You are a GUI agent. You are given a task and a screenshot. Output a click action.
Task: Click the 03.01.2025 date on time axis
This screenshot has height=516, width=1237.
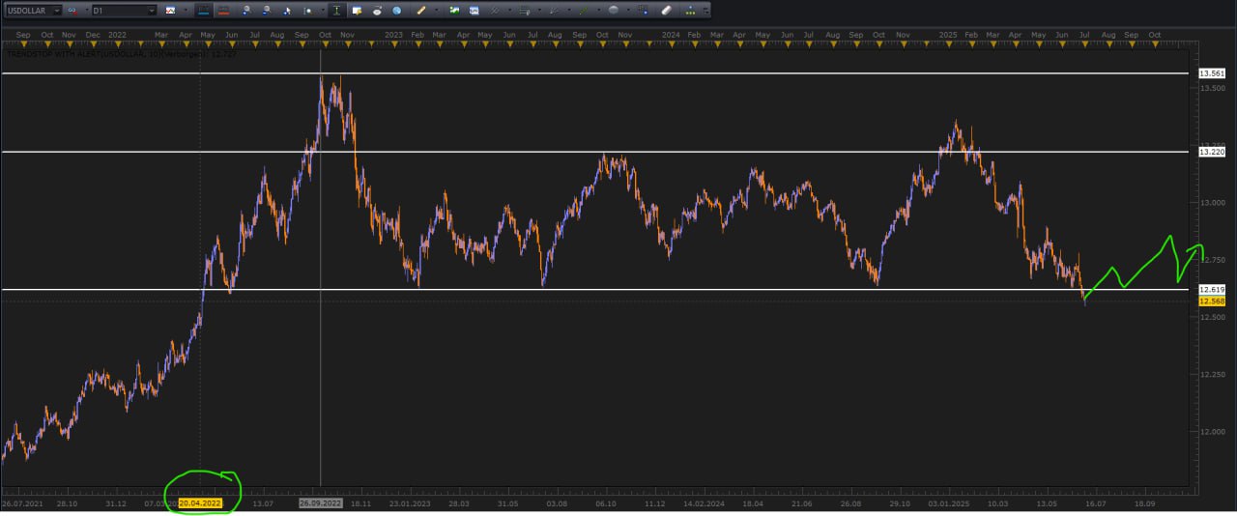pos(948,503)
